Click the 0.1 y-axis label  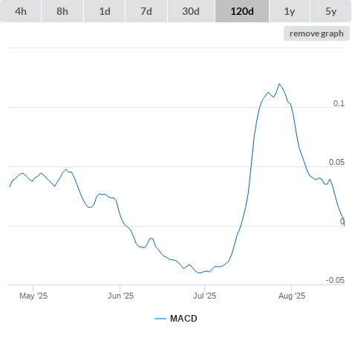click(x=339, y=103)
